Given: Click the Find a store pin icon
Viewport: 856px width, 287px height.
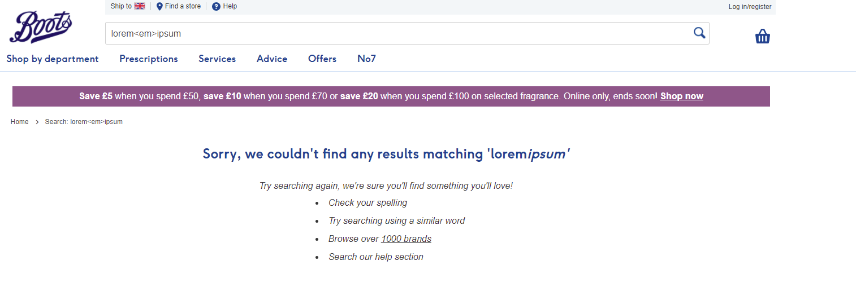Looking at the screenshot, I should [159, 6].
